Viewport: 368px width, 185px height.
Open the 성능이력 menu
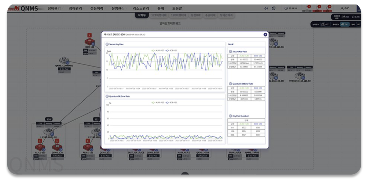tap(97, 8)
